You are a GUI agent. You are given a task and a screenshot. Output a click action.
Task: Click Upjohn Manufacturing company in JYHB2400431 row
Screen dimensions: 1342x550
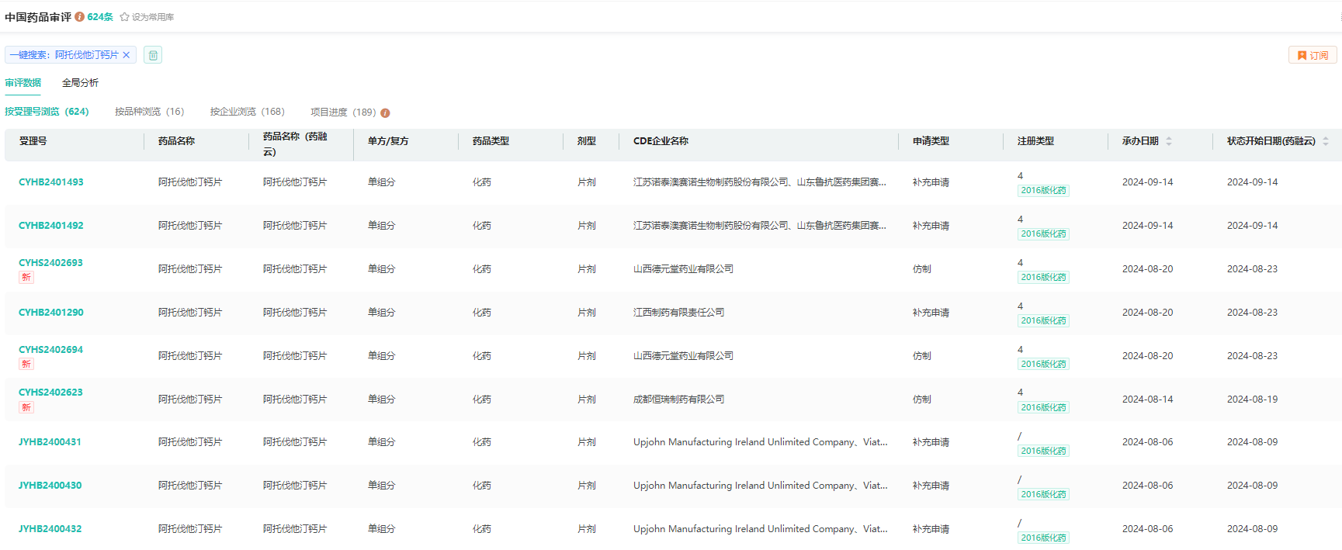click(x=760, y=442)
